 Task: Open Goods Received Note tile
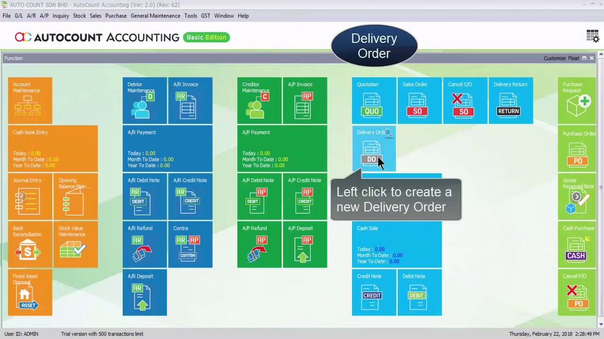577,196
